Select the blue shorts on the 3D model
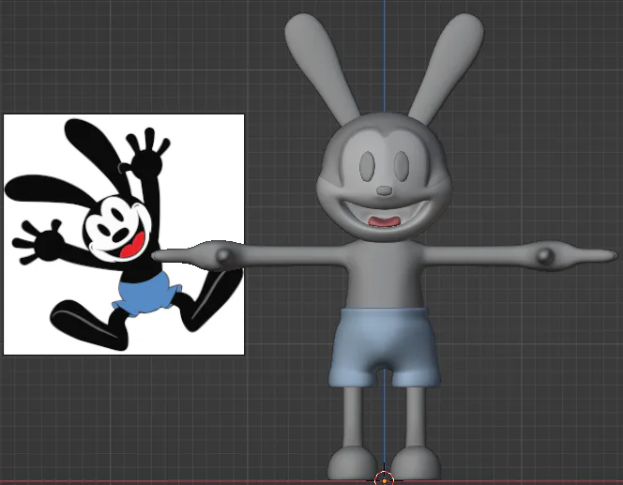The width and height of the screenshot is (623, 485). point(385,347)
